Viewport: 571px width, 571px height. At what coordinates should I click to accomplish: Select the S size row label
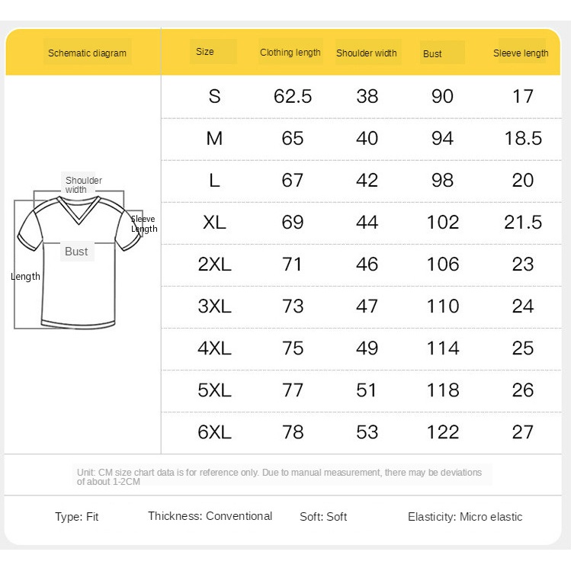(x=214, y=96)
